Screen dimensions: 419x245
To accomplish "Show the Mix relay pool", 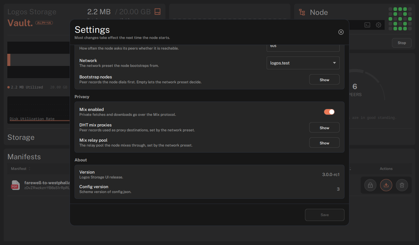I will [x=324, y=143].
